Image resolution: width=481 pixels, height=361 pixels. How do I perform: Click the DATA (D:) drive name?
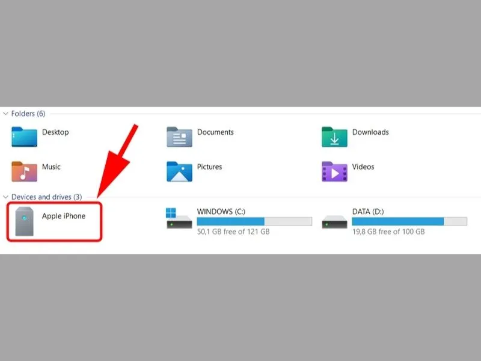368,212
